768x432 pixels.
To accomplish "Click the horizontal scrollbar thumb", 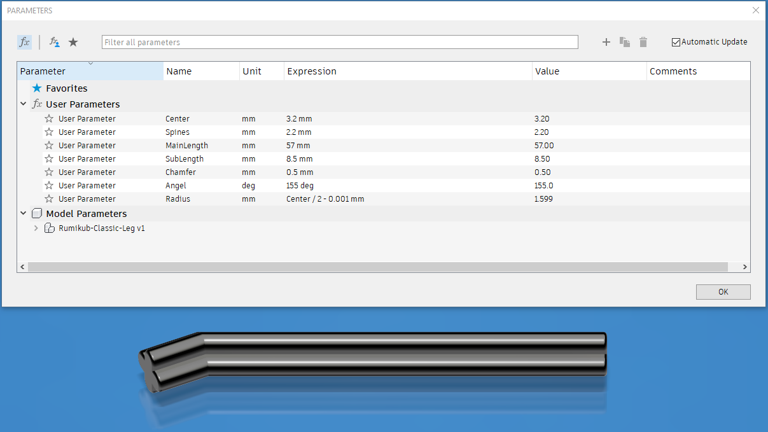I will 378,267.
